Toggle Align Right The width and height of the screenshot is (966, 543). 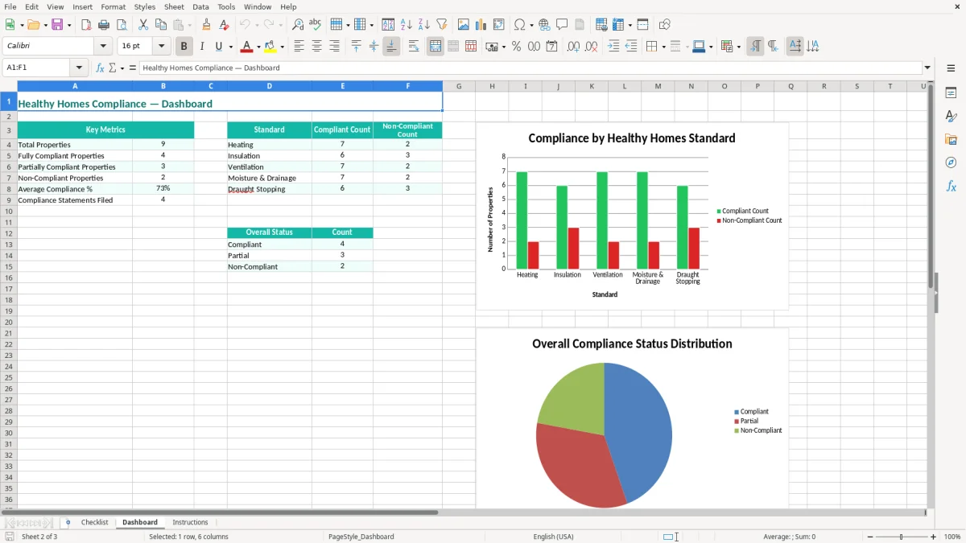[x=334, y=47]
